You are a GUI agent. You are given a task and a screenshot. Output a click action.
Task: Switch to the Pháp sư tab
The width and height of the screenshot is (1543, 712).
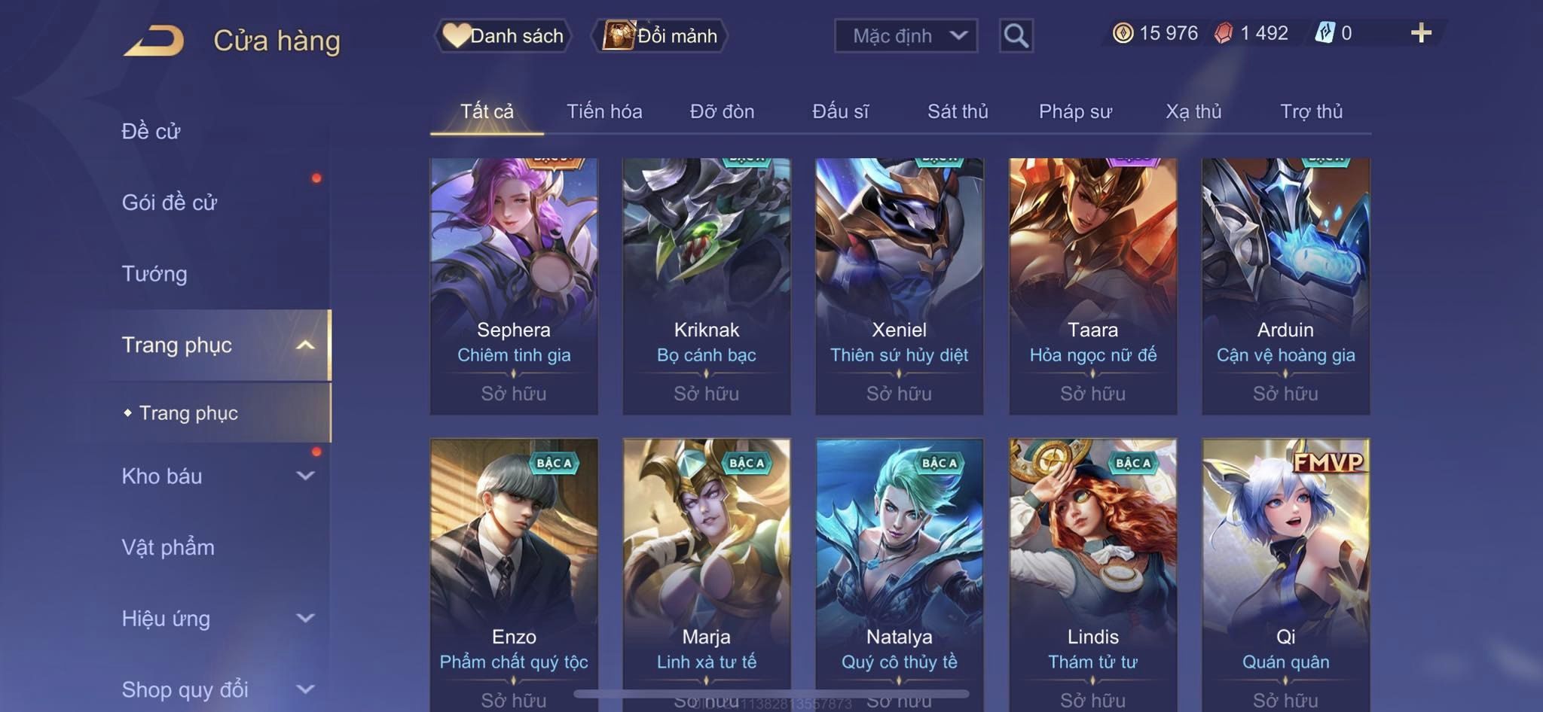pos(1075,111)
